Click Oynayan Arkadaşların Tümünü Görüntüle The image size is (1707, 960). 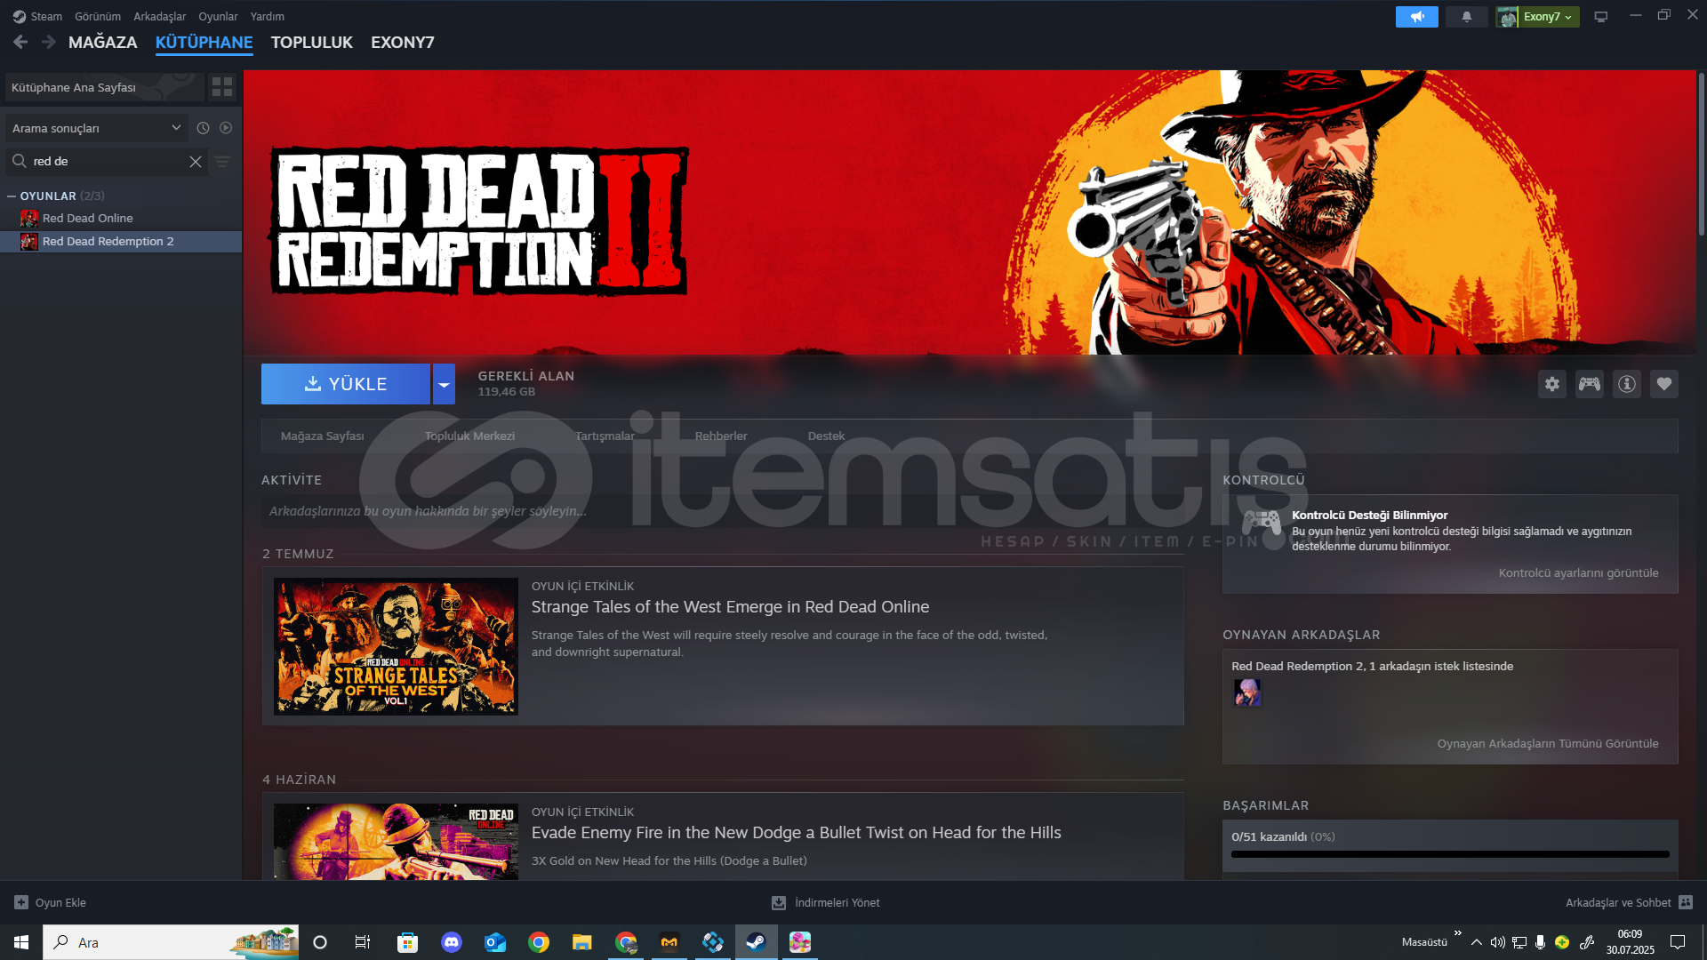tap(1547, 744)
